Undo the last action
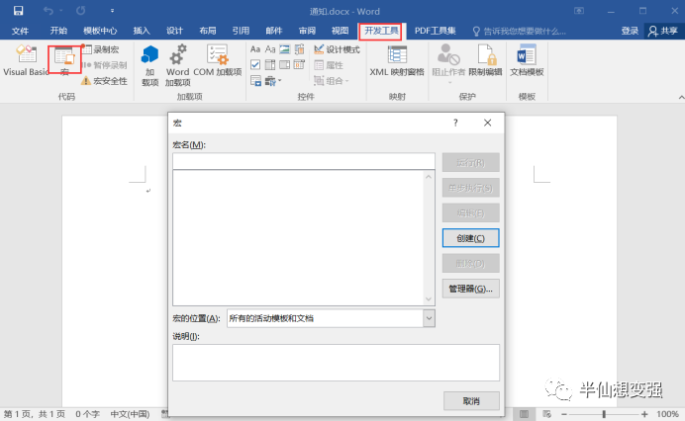Screen dimensions: 685x421 click(49, 11)
